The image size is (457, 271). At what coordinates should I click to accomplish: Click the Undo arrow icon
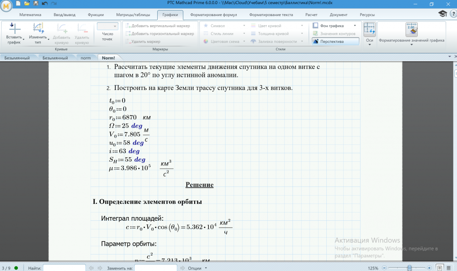pyautogui.click(x=44, y=4)
